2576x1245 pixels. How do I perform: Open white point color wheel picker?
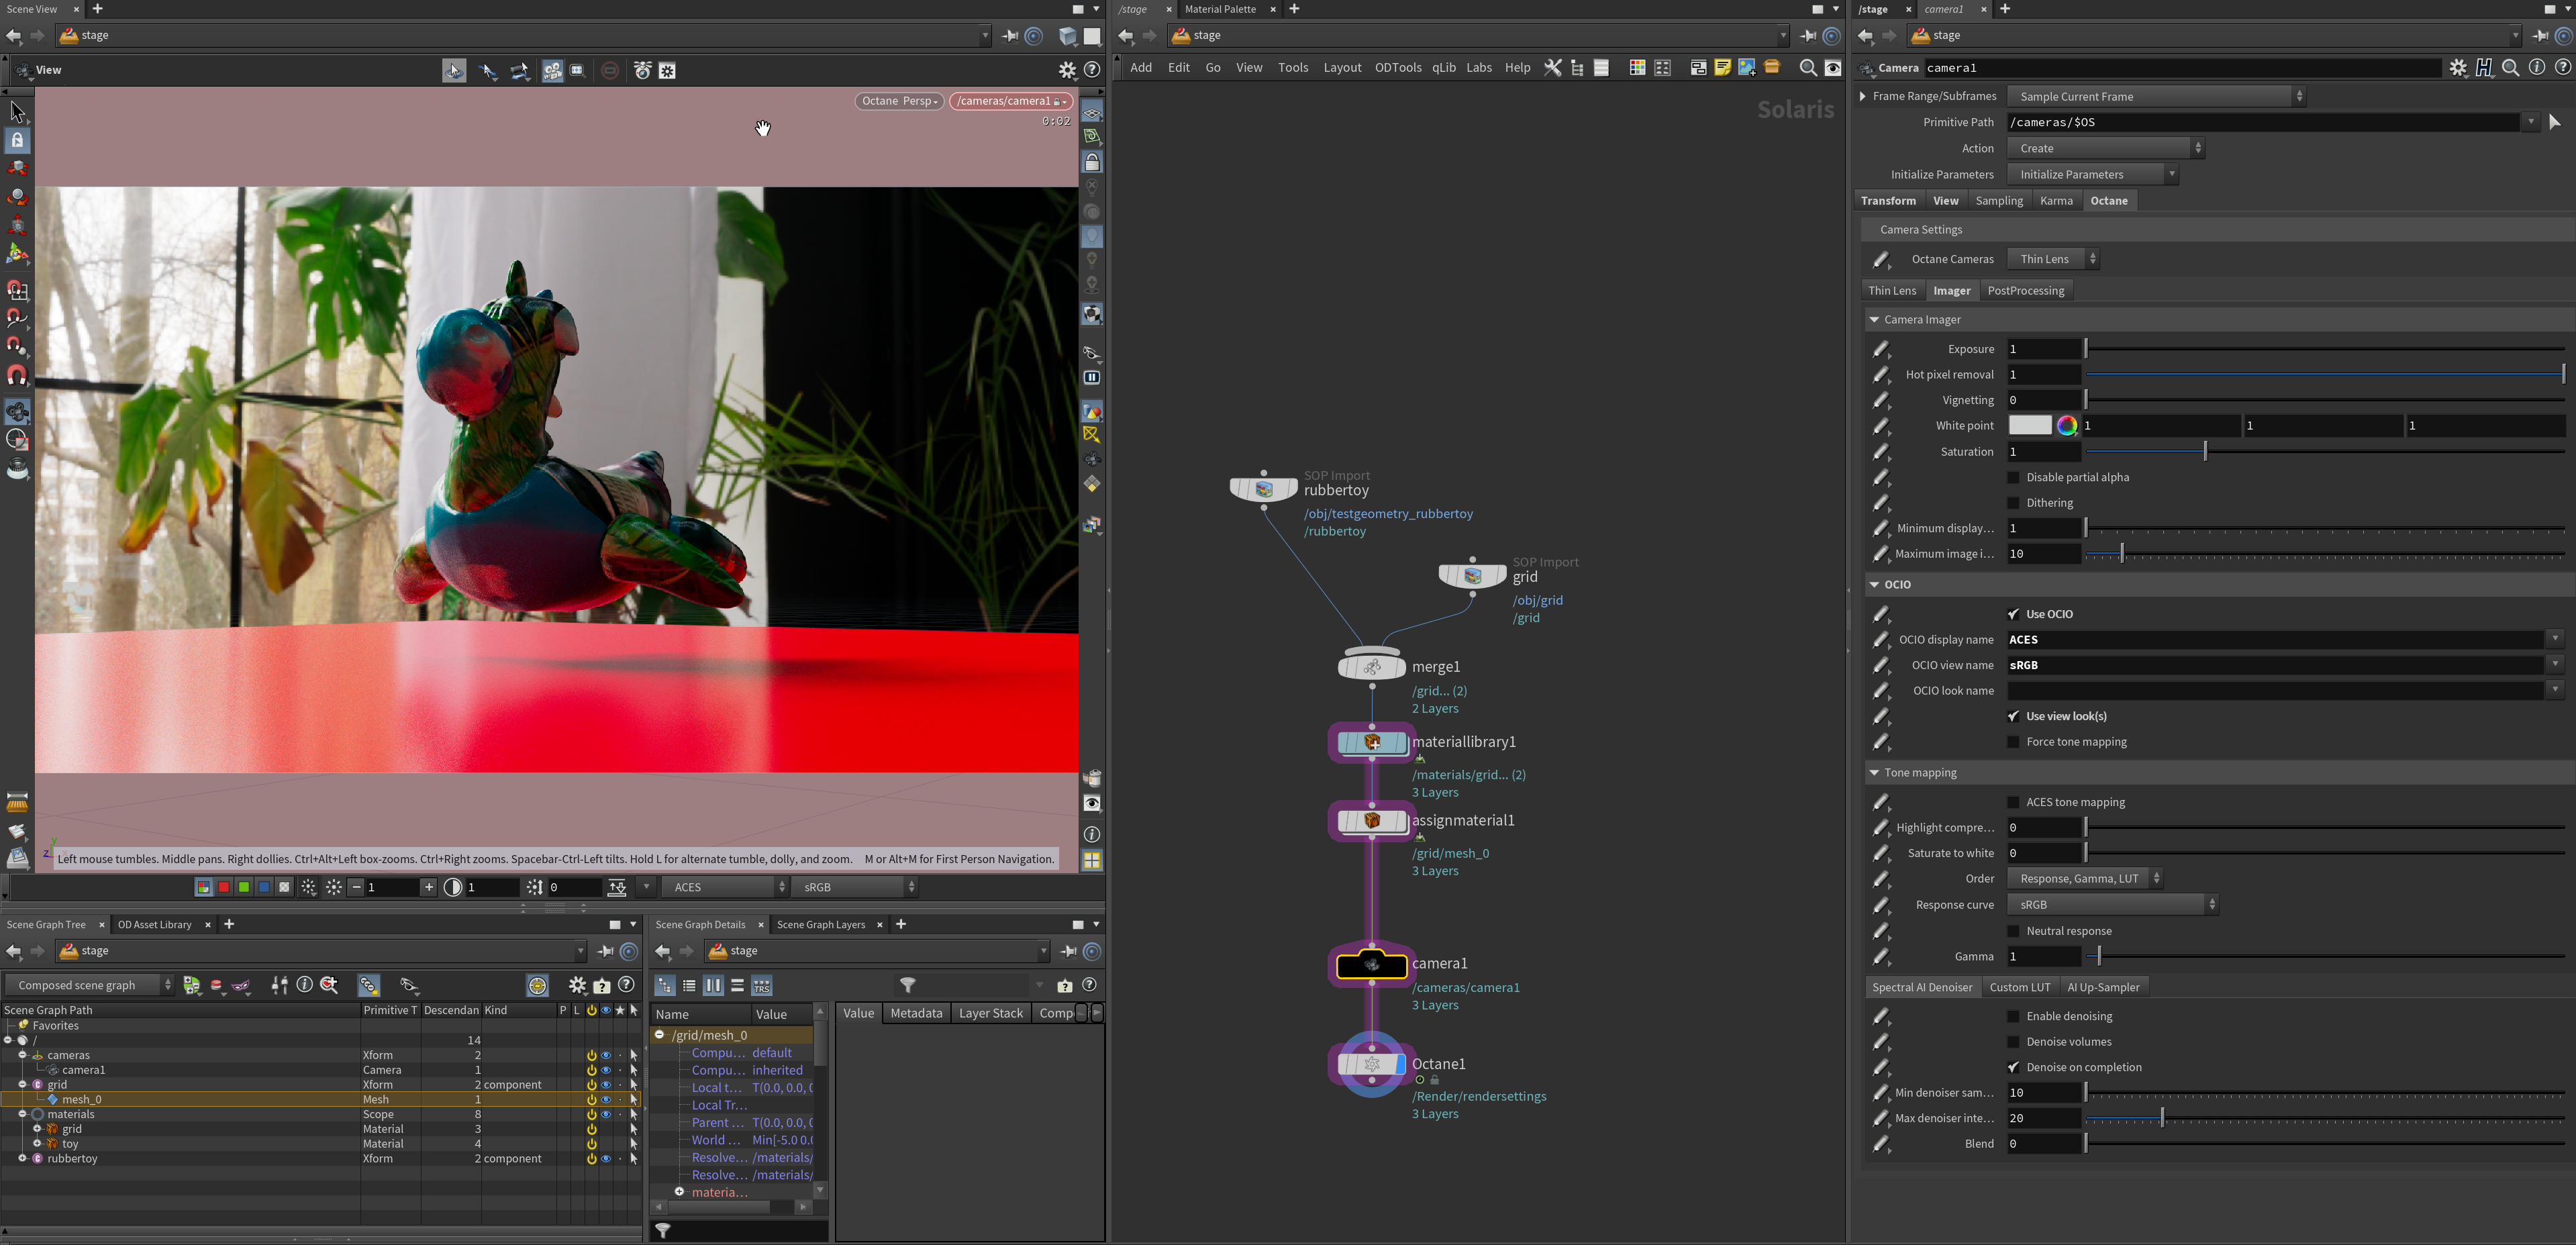coord(2066,426)
